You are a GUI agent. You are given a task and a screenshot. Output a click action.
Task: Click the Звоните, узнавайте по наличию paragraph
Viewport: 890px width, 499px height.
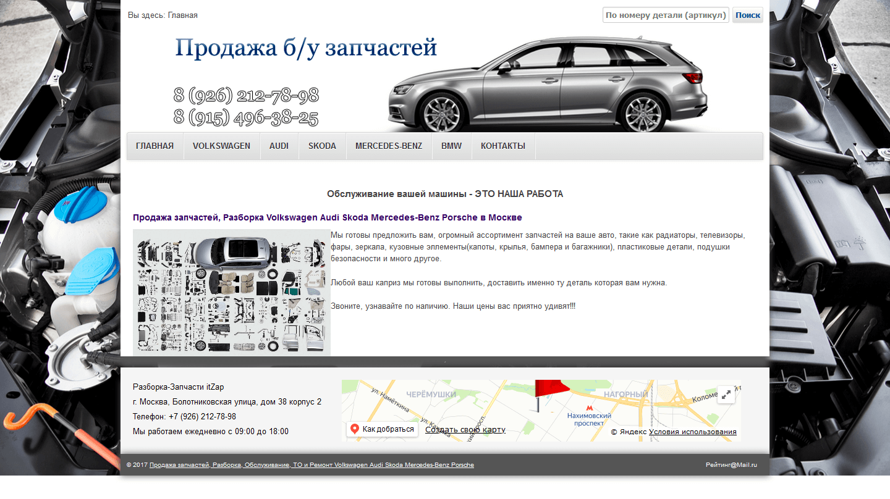[453, 306]
